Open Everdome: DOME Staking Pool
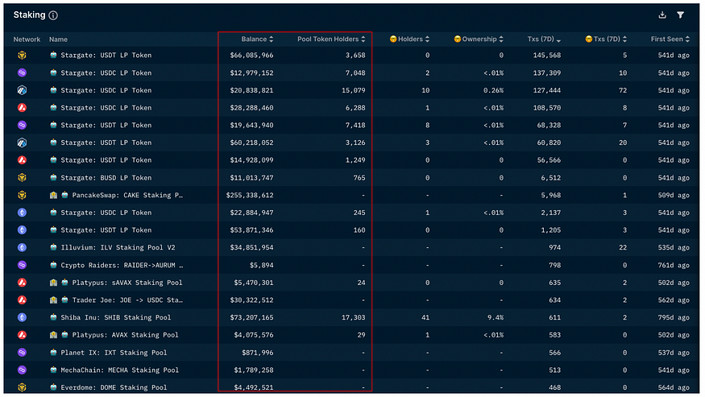 [x=114, y=387]
